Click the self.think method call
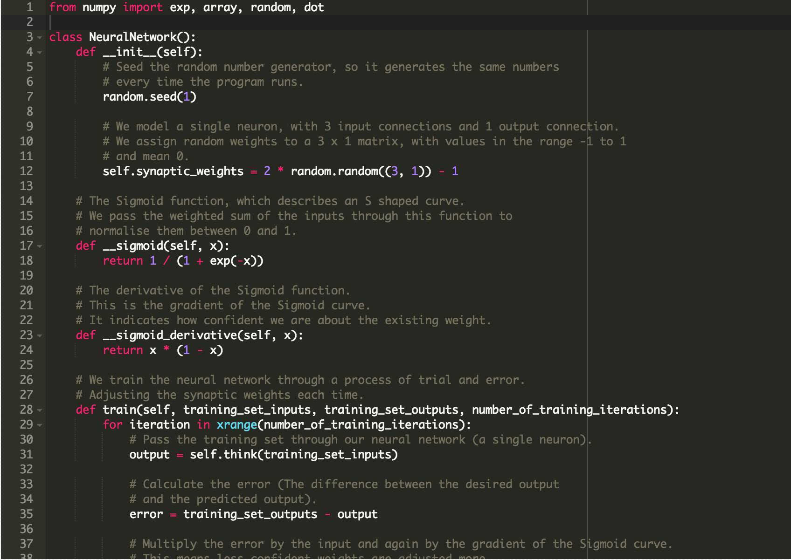 click(223, 455)
